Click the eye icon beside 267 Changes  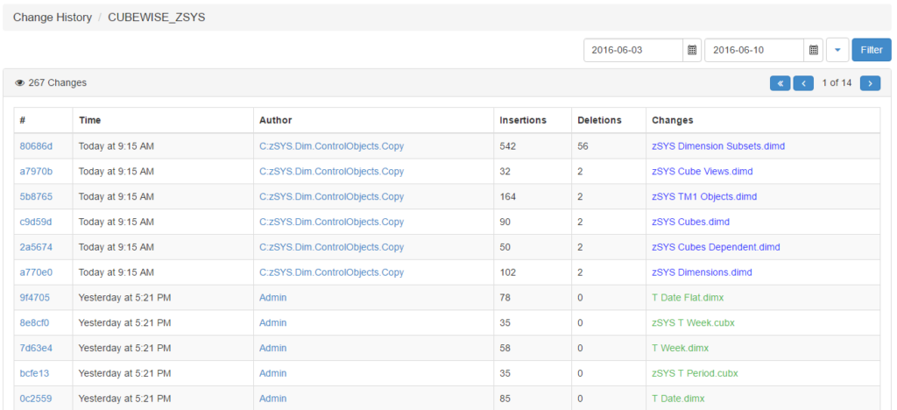pos(19,83)
